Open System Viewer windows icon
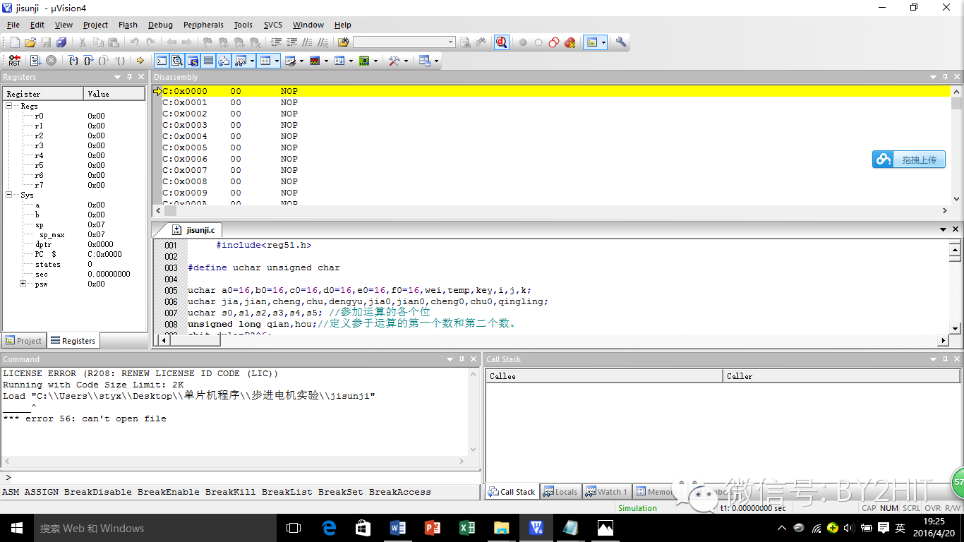The height and width of the screenshot is (542, 964). point(364,61)
